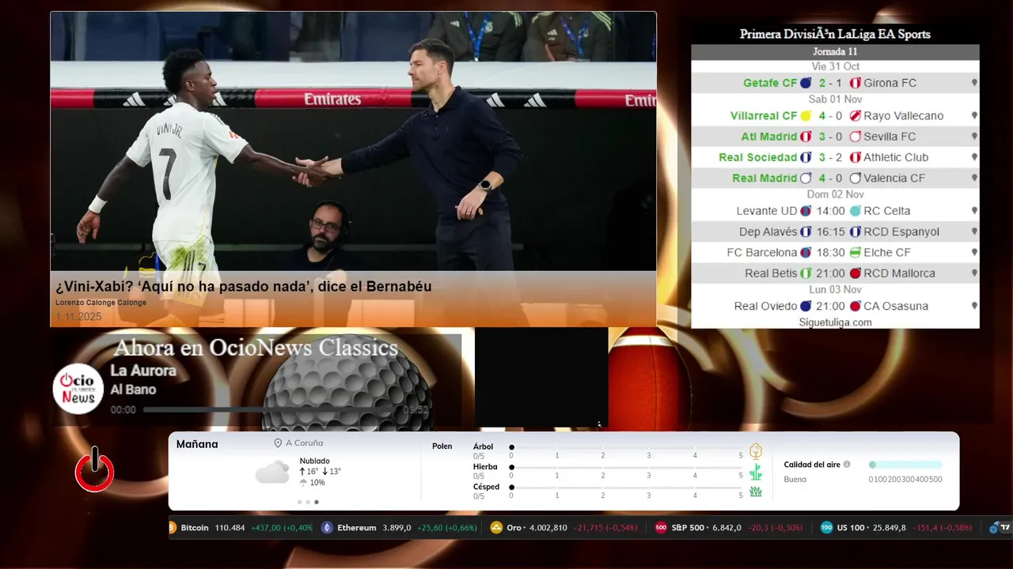The width and height of the screenshot is (1013, 569).
Task: Click the Real Madrid vs Valencia location marker
Action: pyautogui.click(x=974, y=179)
